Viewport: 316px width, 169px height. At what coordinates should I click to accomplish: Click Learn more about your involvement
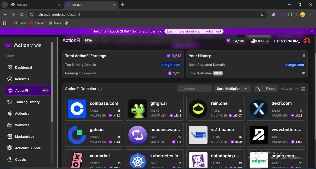pos(194,31)
